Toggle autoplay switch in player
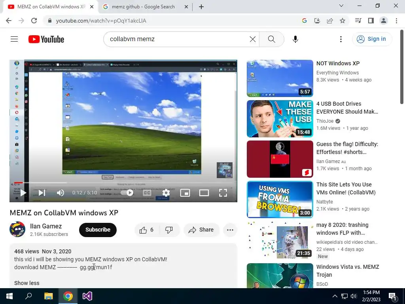The height and width of the screenshot is (304, 405). [x=127, y=193]
